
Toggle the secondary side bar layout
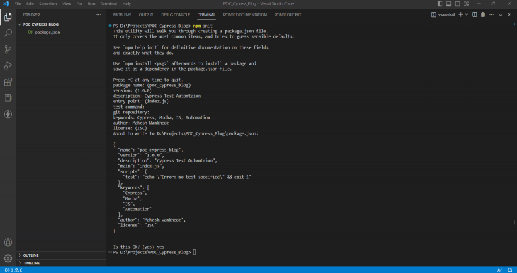click(x=457, y=4)
